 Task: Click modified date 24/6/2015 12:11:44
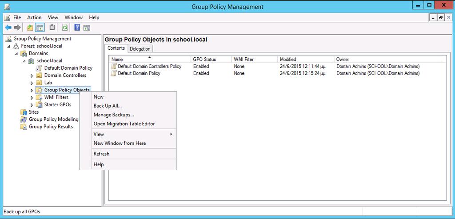[302, 67]
